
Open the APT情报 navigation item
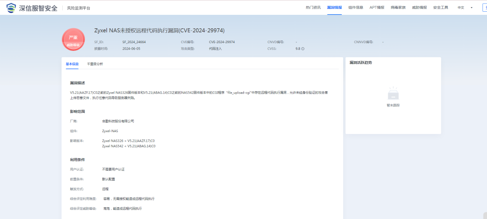[377, 8]
